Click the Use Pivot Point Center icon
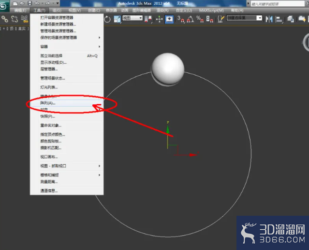The height and width of the screenshot is (250, 309). 148,19
